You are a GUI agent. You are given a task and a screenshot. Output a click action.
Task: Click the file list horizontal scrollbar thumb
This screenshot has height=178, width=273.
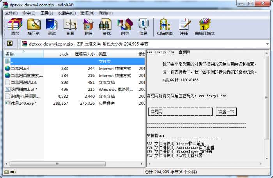(x=58, y=164)
